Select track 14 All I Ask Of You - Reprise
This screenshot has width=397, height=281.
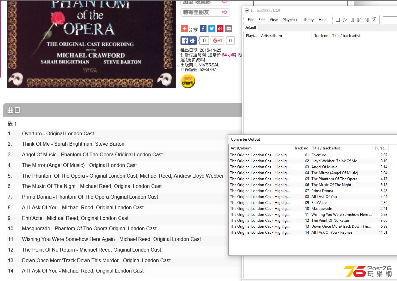click(309, 232)
